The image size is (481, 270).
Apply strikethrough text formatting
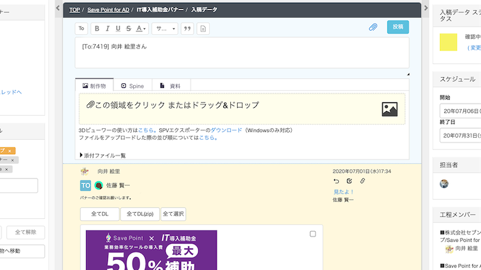[x=128, y=29]
